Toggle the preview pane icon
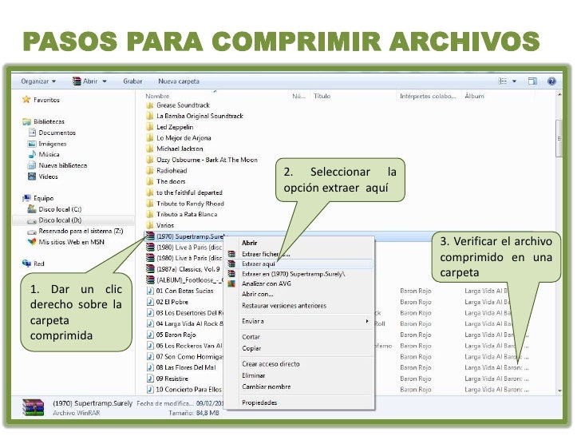The width and height of the screenshot is (581, 436). [532, 81]
